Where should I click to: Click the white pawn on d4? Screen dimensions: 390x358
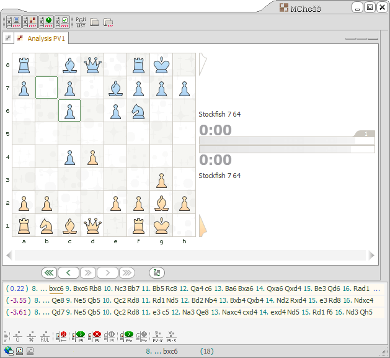[92, 157]
